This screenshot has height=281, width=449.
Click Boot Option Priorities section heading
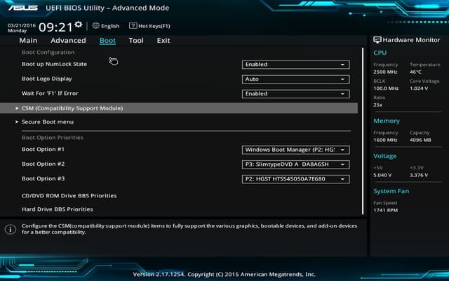[53, 138]
